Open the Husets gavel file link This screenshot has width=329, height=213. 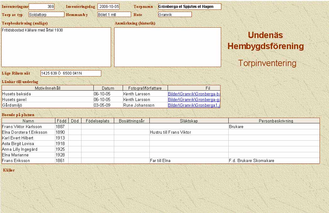194,99
